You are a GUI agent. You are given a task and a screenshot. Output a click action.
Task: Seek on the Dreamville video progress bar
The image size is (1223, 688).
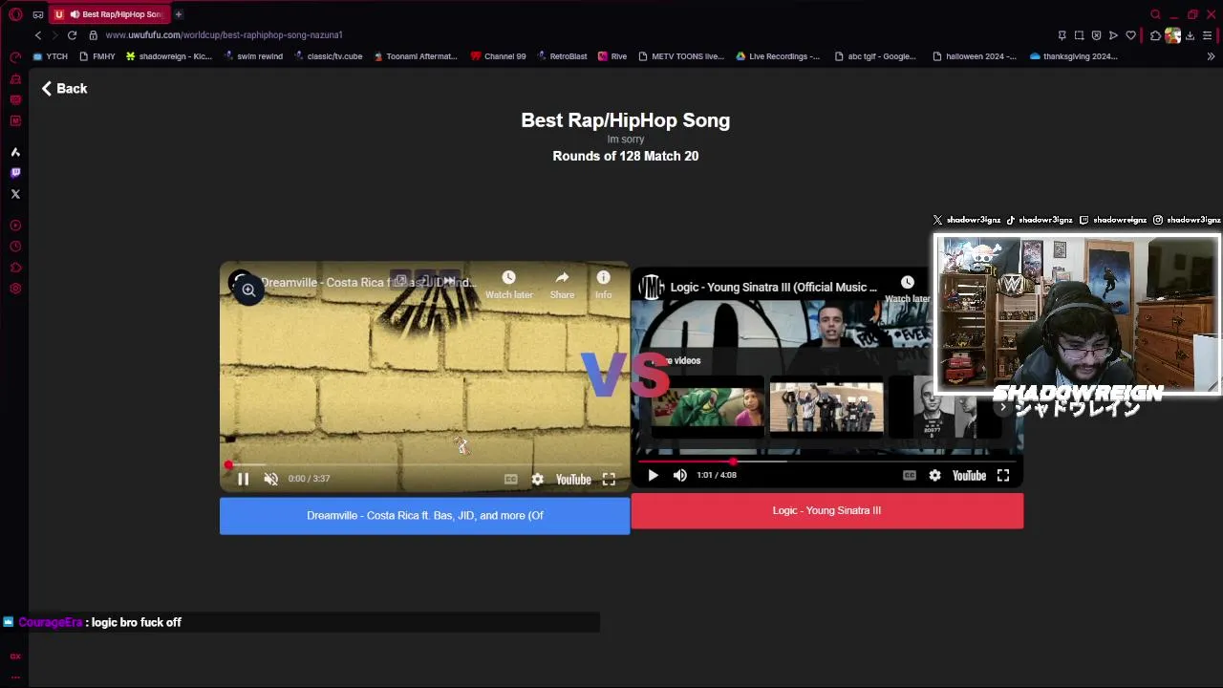[x=424, y=465]
